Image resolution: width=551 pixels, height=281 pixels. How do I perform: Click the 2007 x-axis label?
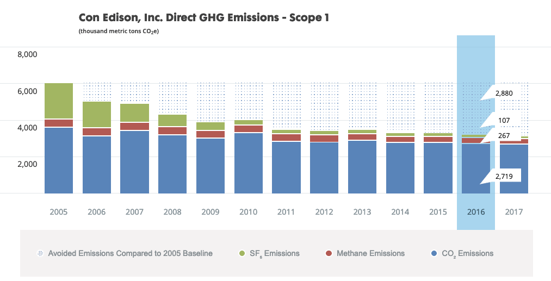[x=134, y=212]
